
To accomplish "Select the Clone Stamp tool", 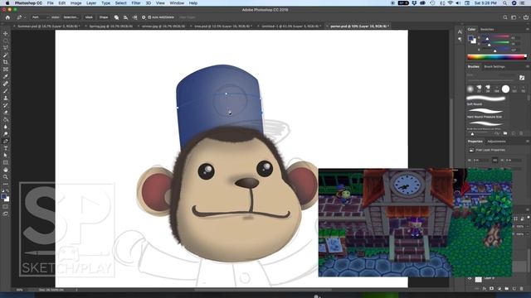I will point(6,98).
